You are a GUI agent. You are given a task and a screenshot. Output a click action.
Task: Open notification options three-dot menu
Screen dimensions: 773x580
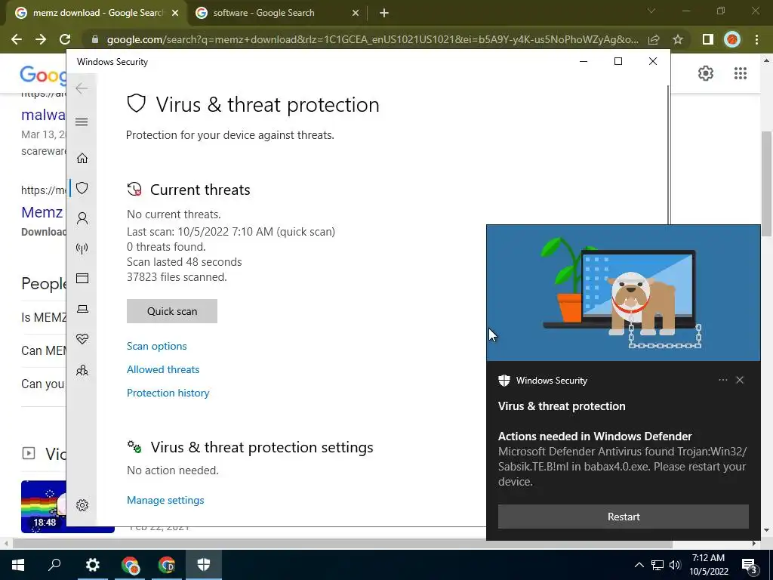tap(722, 380)
